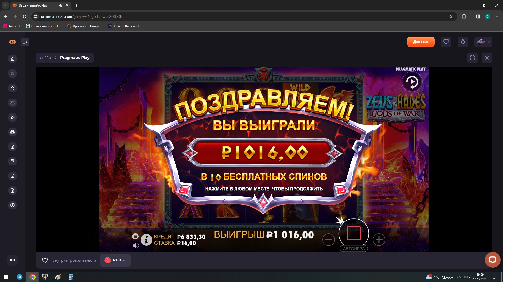Reload the page
508x287 pixels.
coord(25,16)
